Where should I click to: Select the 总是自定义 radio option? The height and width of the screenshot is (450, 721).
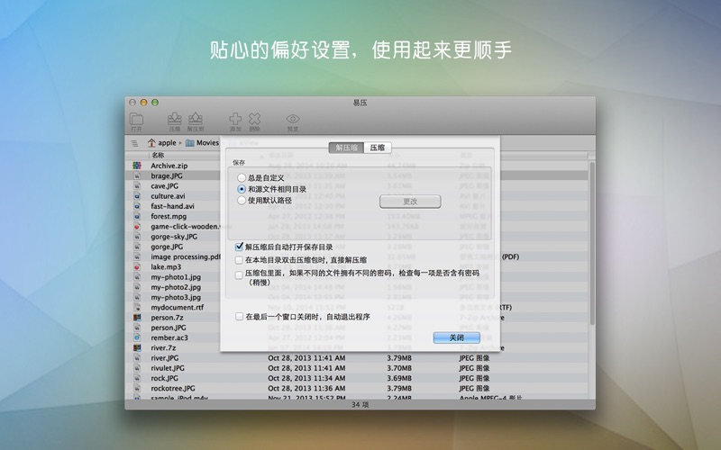242,178
